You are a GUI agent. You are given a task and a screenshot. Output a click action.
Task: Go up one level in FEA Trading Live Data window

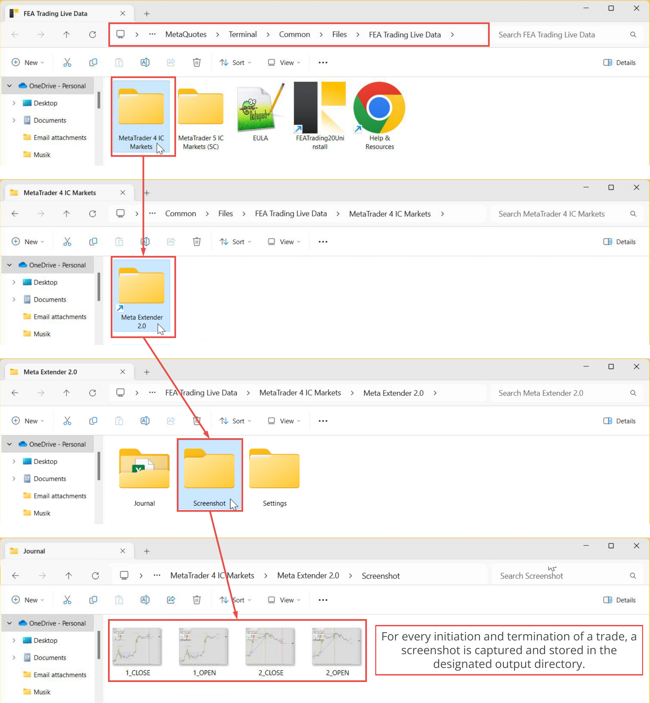click(66, 34)
